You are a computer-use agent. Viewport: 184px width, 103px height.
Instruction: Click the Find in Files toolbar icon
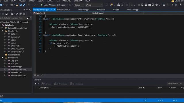point(111,5)
